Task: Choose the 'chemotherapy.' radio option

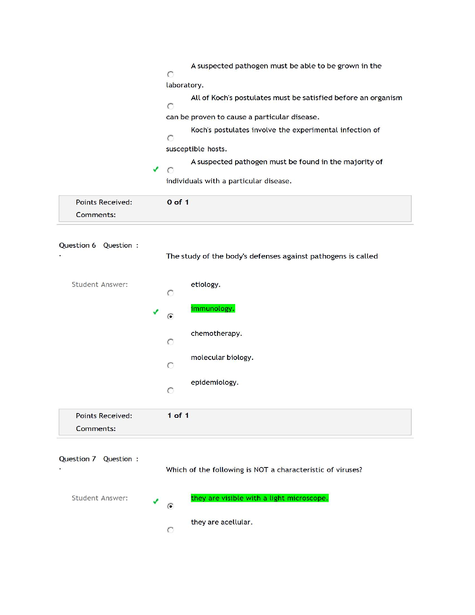Action: [x=170, y=342]
